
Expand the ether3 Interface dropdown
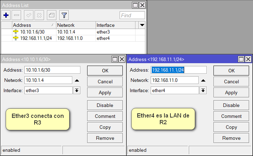(77, 91)
